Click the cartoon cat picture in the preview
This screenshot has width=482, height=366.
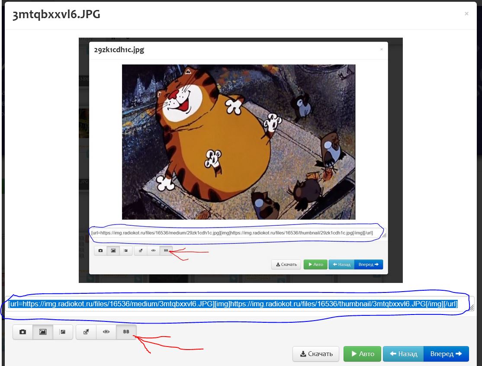(238, 142)
